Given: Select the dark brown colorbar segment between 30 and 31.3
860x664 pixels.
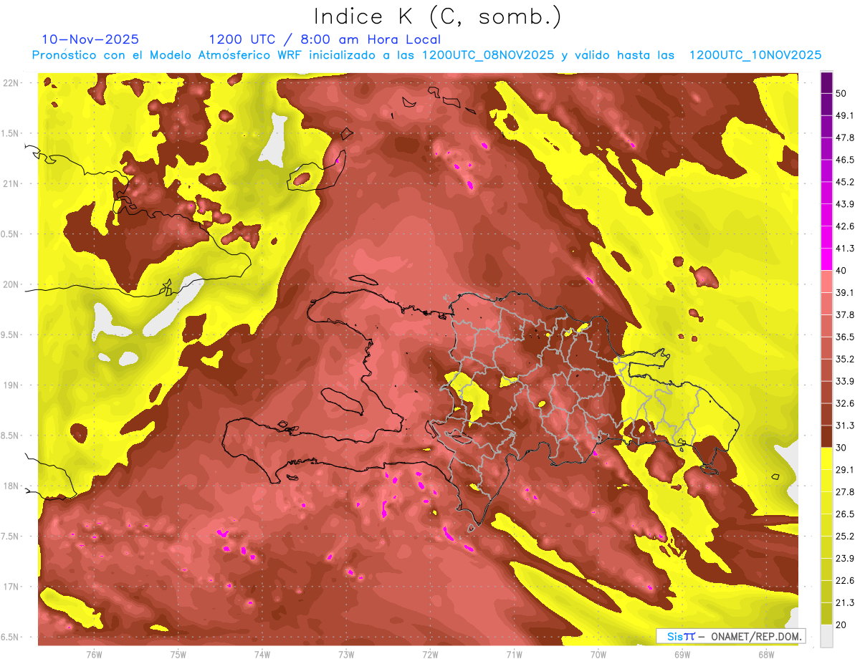Looking at the screenshot, I should point(826,436).
